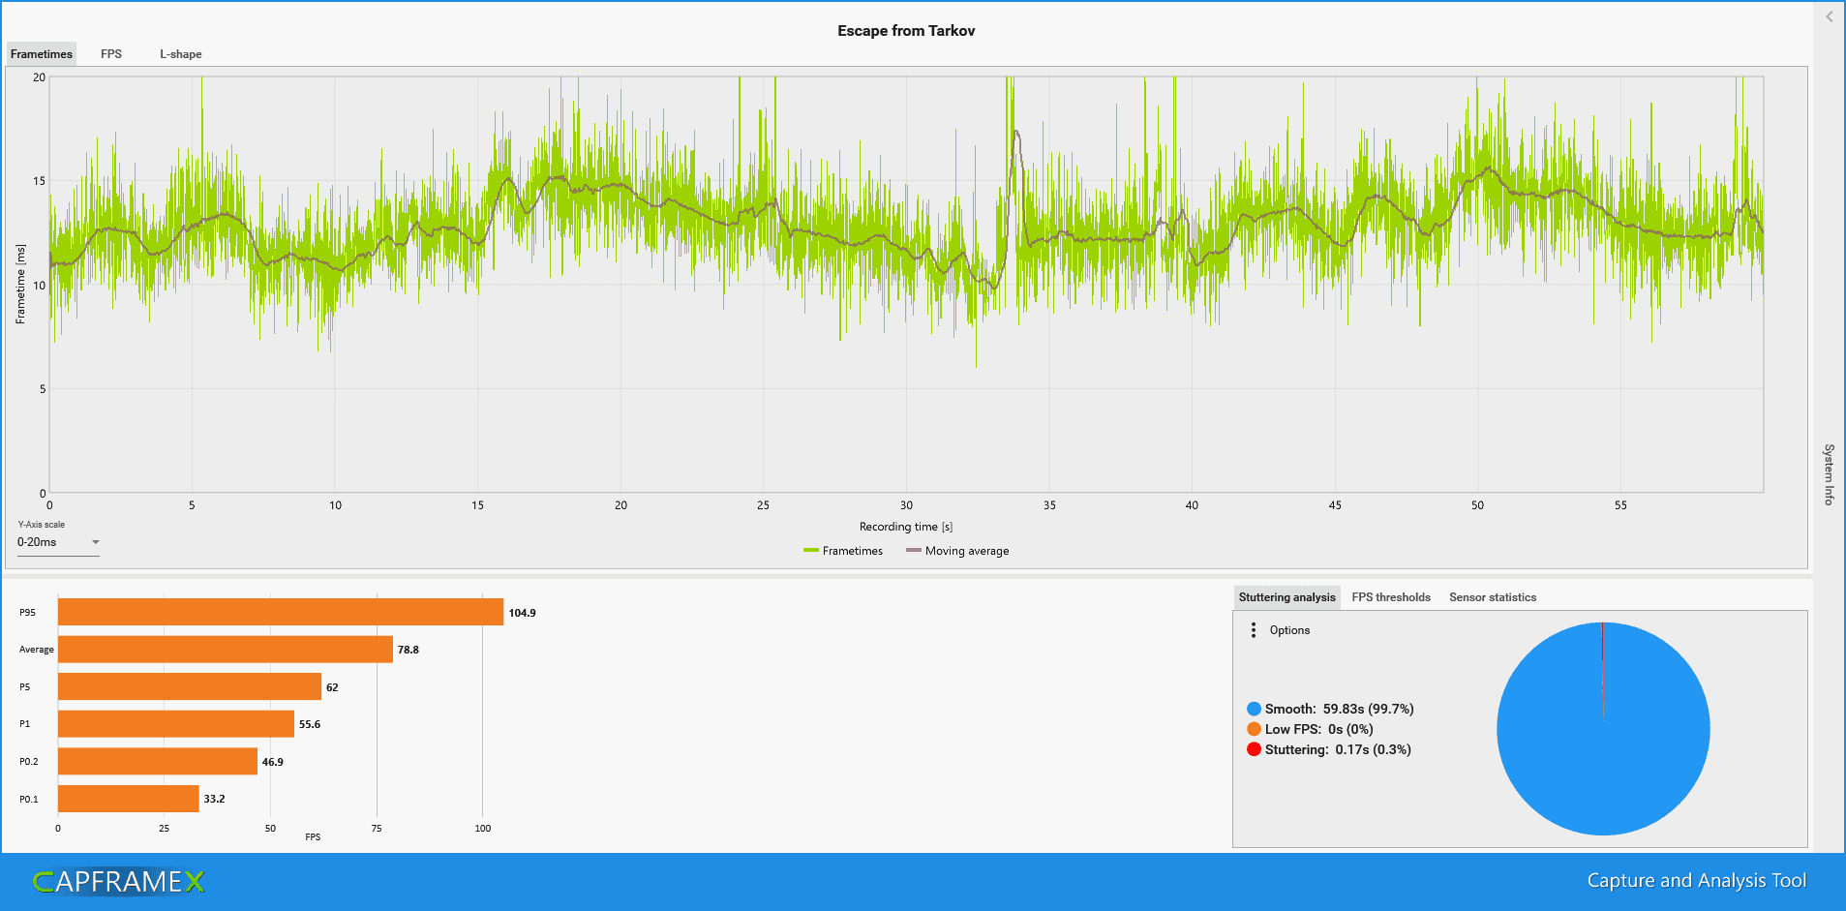Viewport: 1846px width, 911px height.
Task: Click the CapFrameX logo
Action: click(118, 881)
